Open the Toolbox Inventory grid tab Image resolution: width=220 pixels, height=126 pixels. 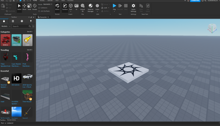(13, 21)
